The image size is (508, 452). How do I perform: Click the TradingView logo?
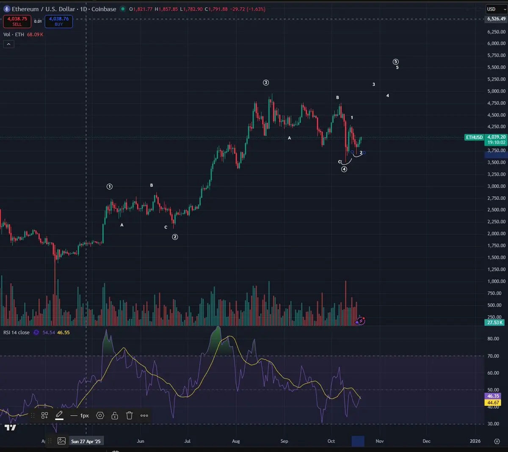point(10,427)
